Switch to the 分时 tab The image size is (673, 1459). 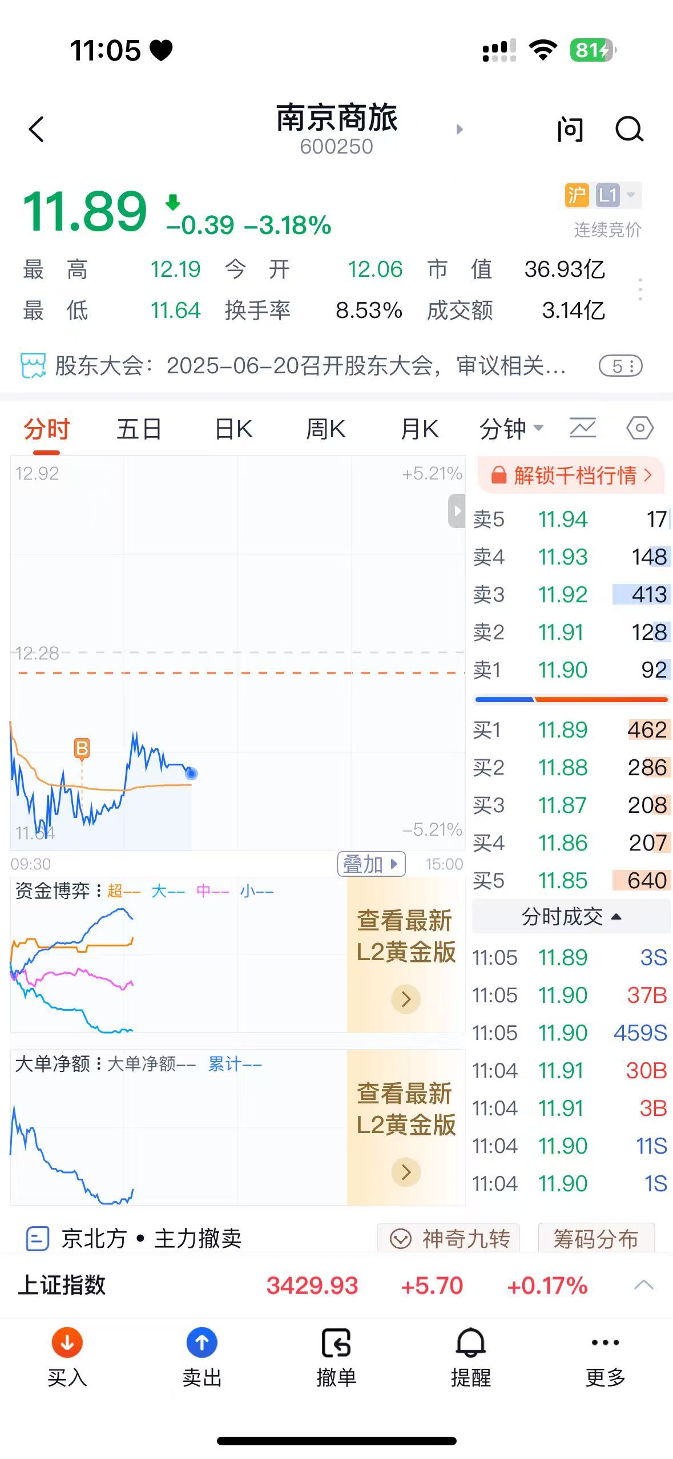click(x=46, y=429)
